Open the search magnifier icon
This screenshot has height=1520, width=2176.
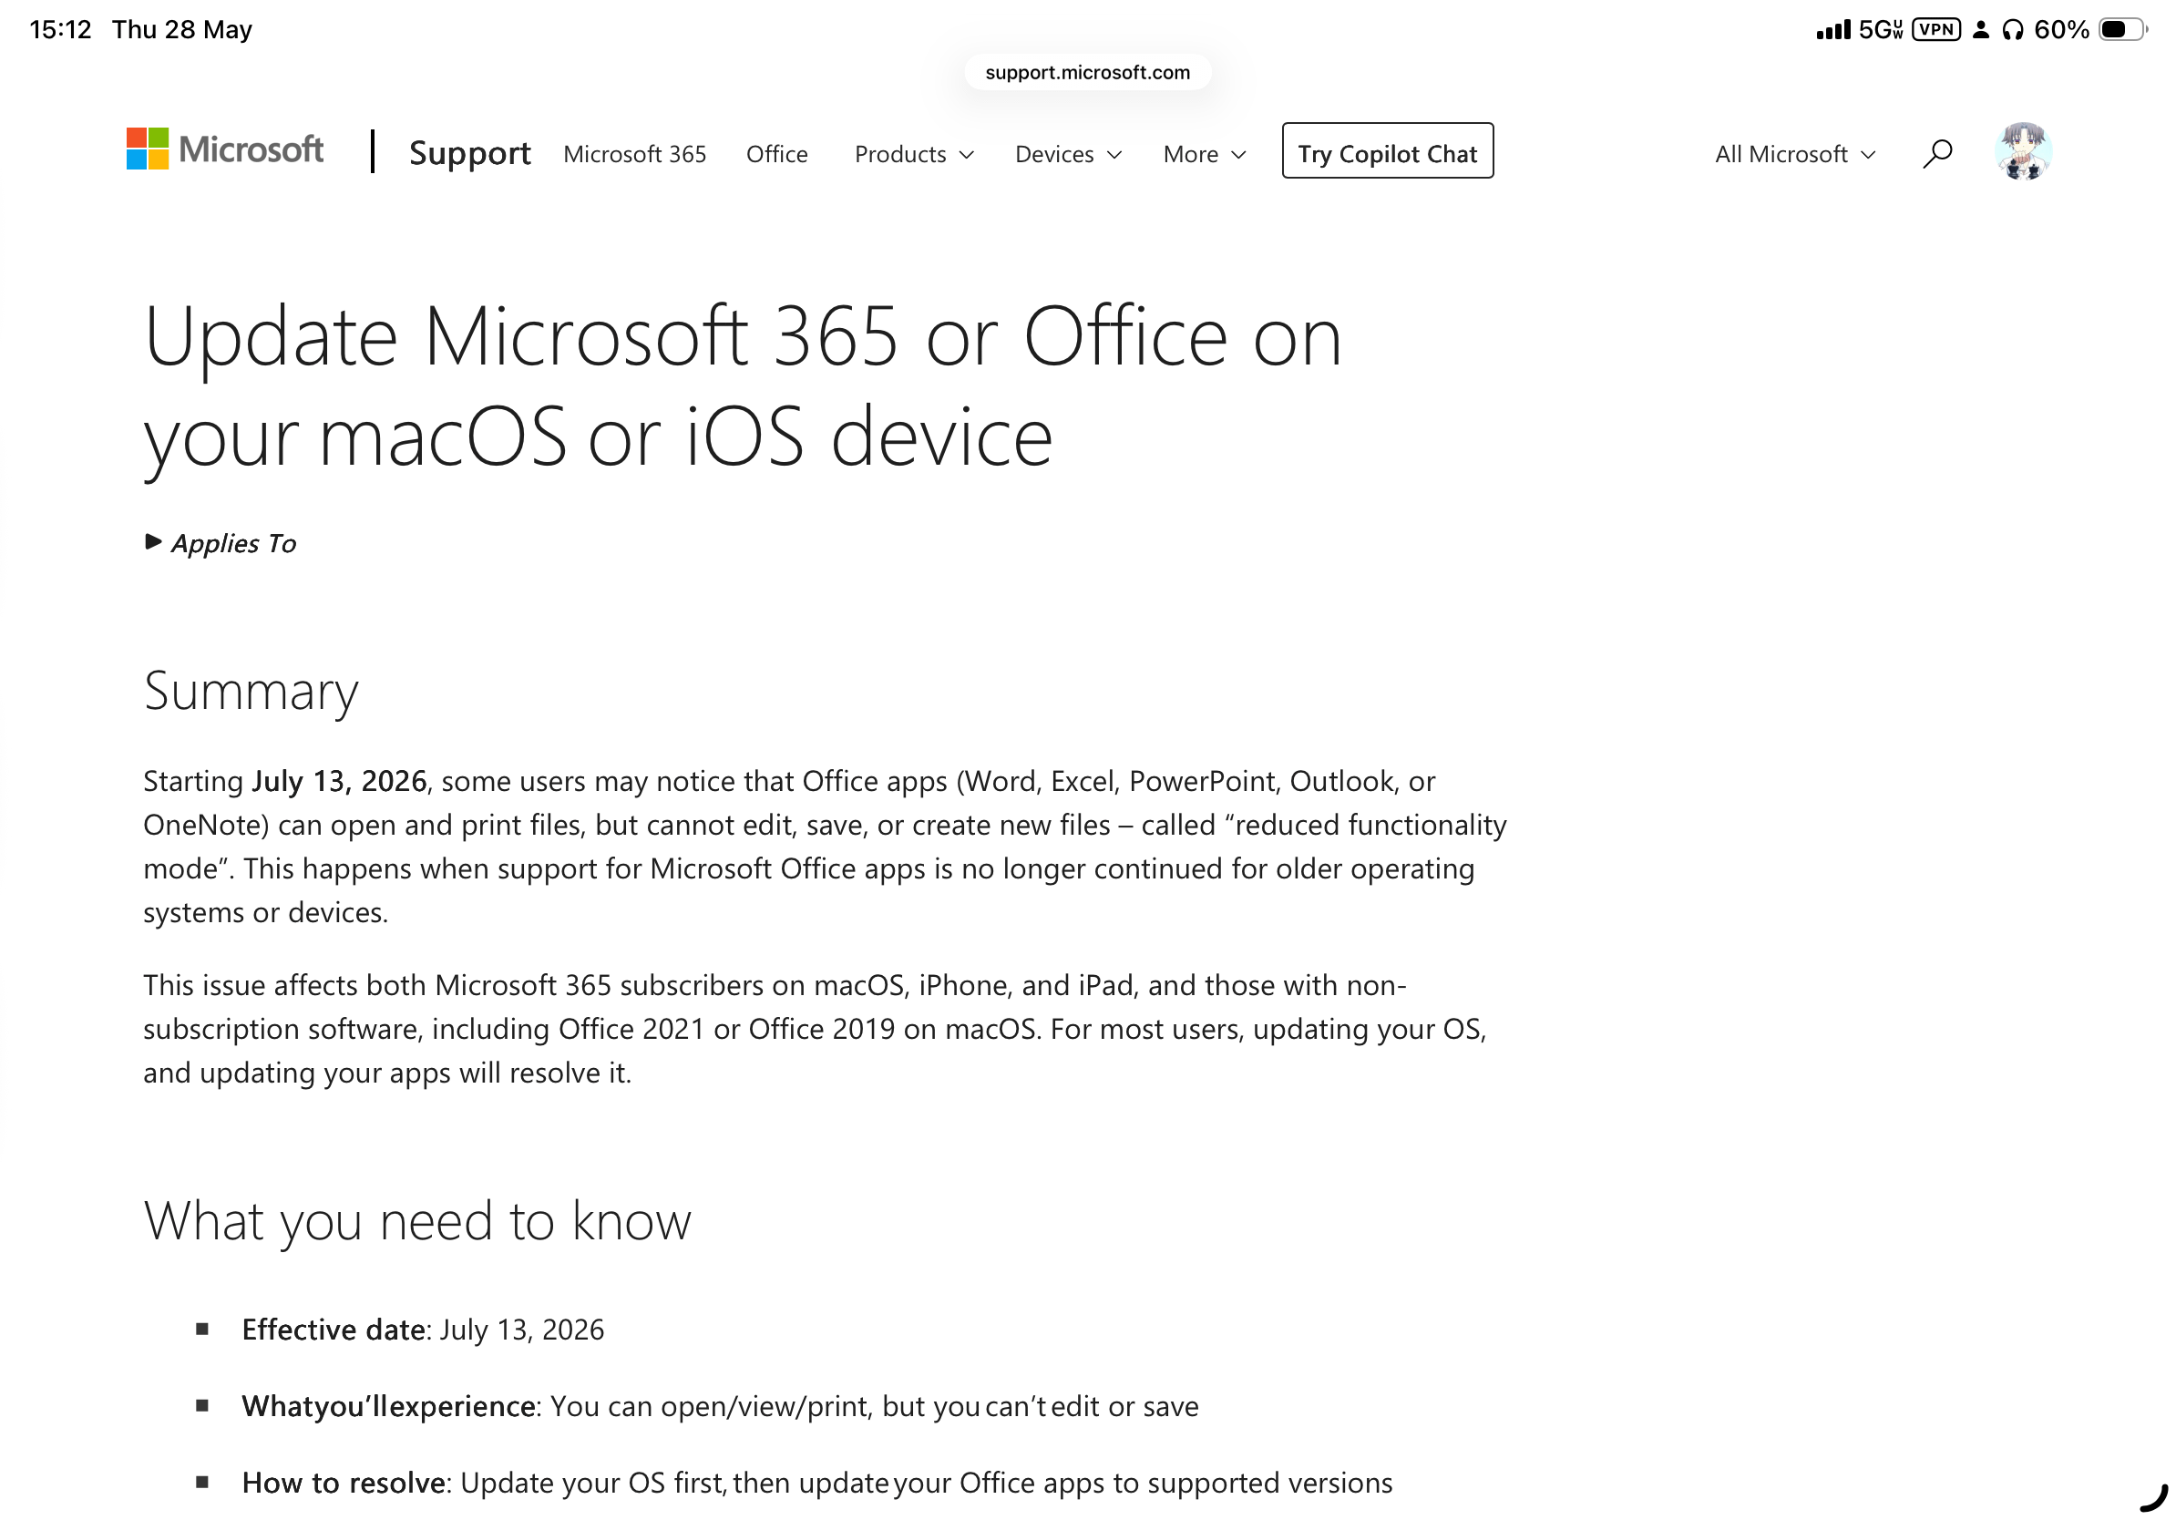pyautogui.click(x=1937, y=152)
